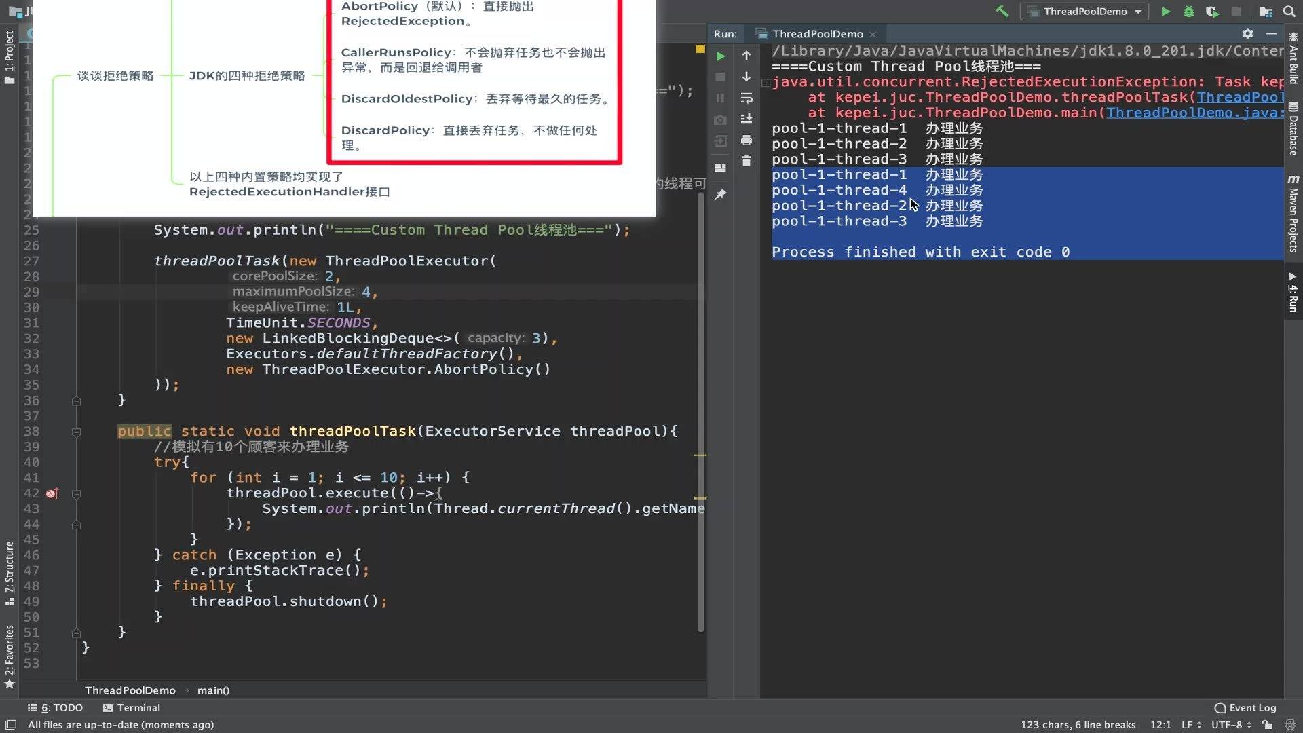Select the Settings gear icon in Run panel

coord(1247,33)
